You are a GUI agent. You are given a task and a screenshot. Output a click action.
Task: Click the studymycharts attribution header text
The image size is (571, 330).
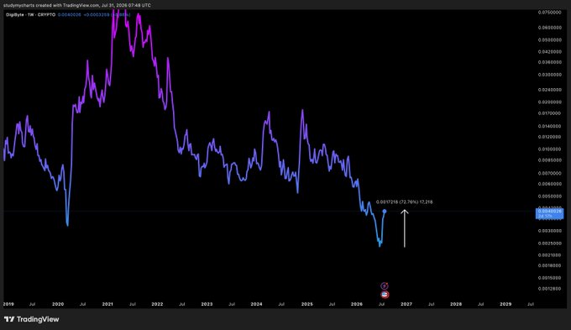pos(77,5)
